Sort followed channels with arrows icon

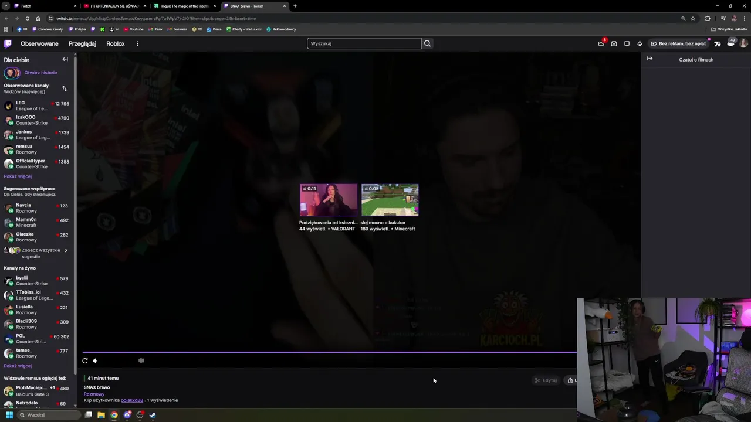(x=64, y=89)
